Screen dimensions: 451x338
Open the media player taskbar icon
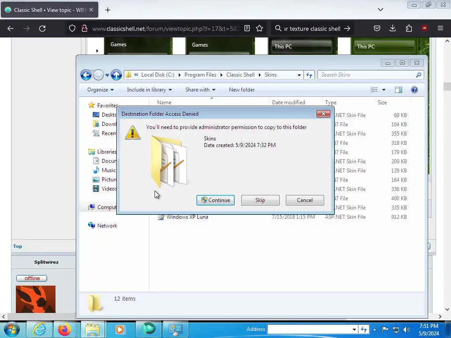[120, 330]
